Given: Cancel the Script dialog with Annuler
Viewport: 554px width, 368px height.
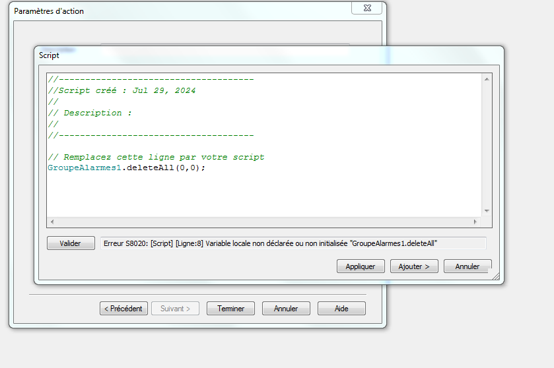Looking at the screenshot, I should coord(467,266).
